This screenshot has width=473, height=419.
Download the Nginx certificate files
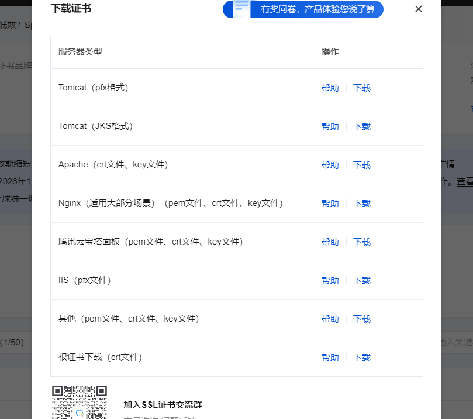pos(362,204)
